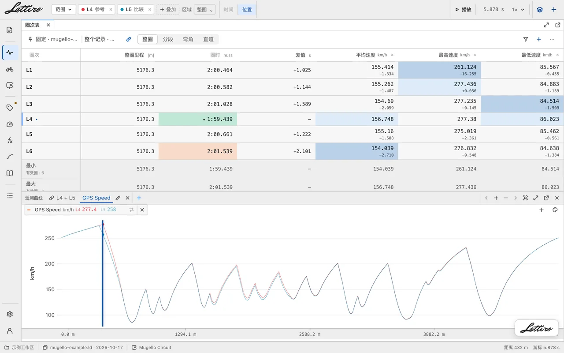Click the tag icon in left sidebar
Viewport: 564px width, 353px height.
[10, 108]
